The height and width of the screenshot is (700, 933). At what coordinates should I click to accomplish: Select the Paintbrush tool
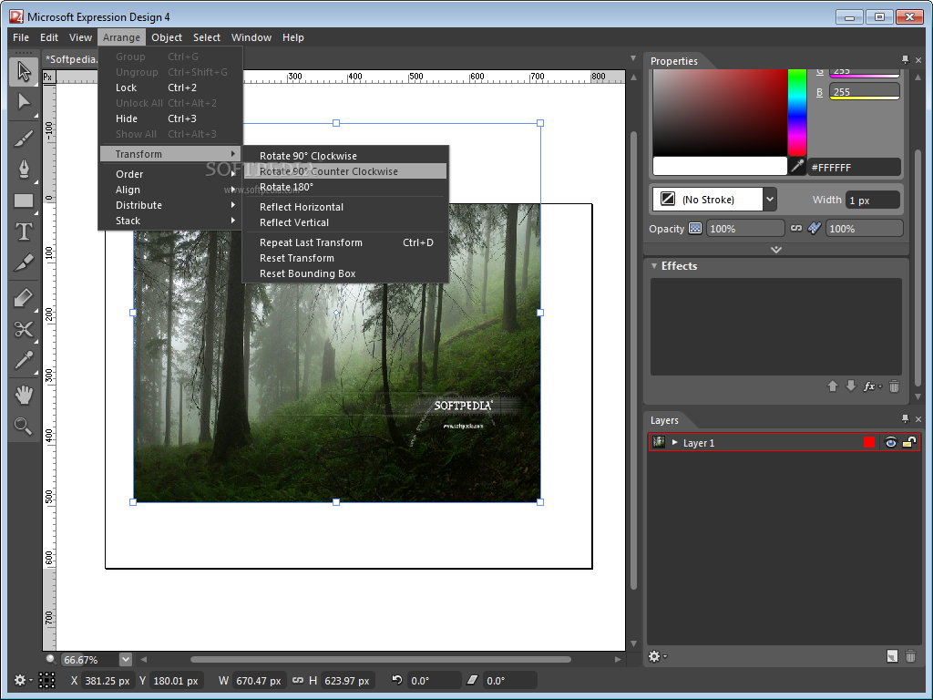click(24, 139)
